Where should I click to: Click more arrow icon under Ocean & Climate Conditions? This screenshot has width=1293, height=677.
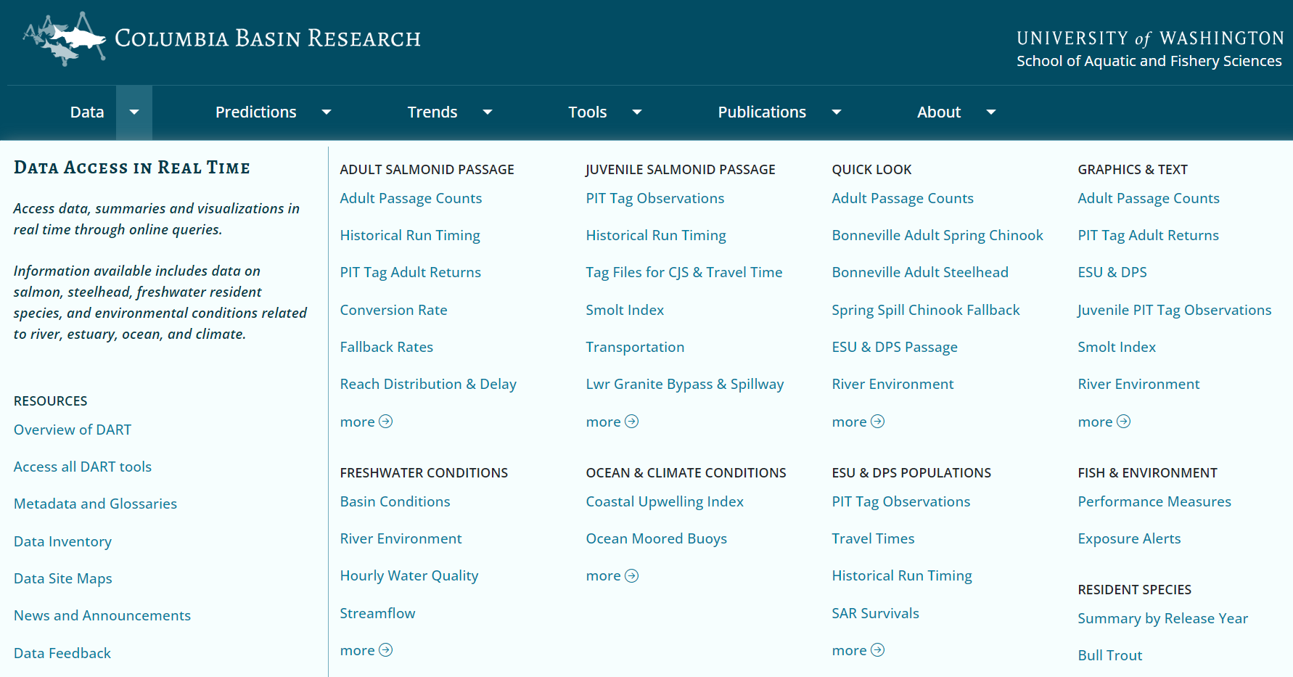pos(632,575)
